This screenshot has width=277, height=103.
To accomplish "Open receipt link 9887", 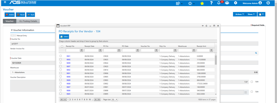I will [x=68, y=87].
